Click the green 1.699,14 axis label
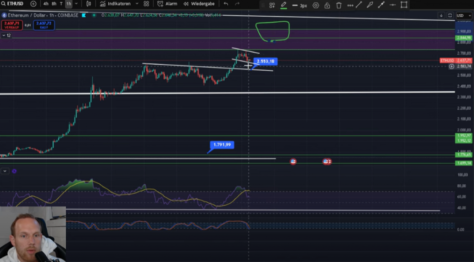This screenshot has width=474, height=262. tap(463, 163)
